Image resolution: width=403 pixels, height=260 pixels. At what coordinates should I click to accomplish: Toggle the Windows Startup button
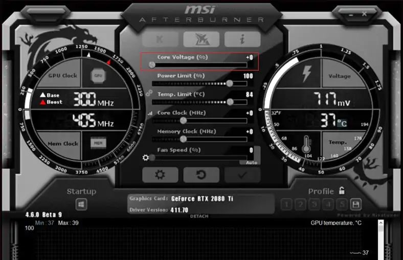81,204
